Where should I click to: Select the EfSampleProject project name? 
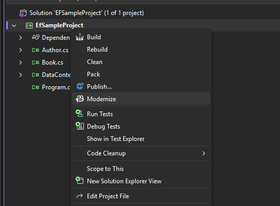(x=60, y=25)
